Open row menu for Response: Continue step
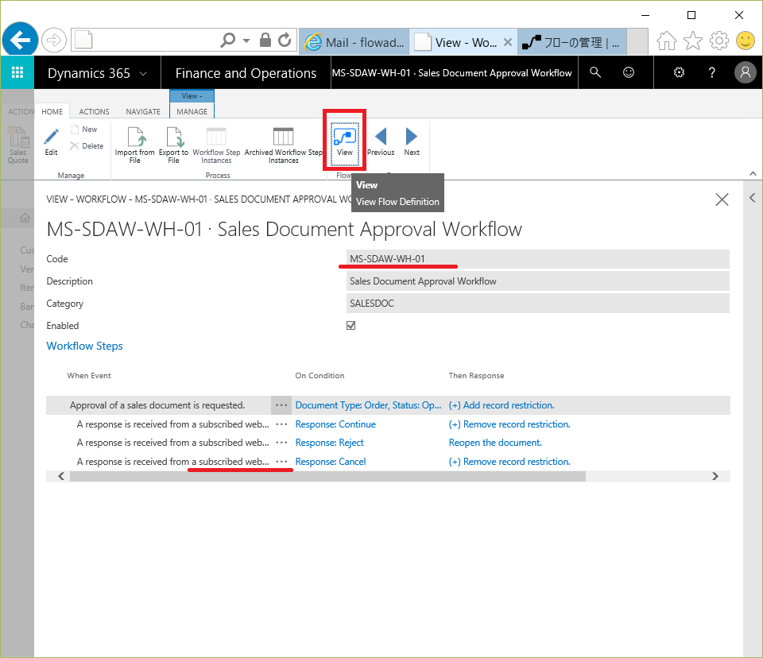The height and width of the screenshot is (658, 763). [281, 424]
